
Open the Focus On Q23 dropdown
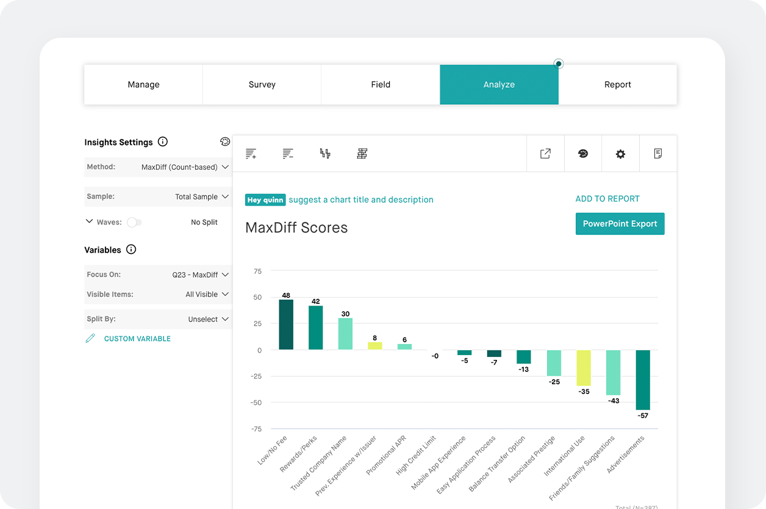pyautogui.click(x=158, y=275)
